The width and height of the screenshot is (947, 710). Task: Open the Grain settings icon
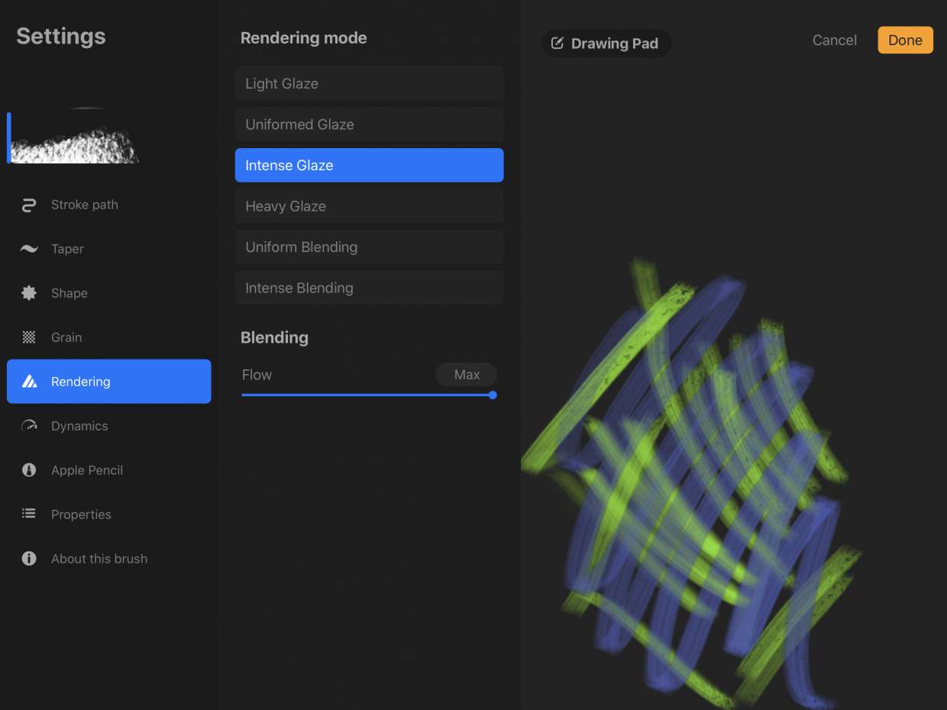coord(28,337)
